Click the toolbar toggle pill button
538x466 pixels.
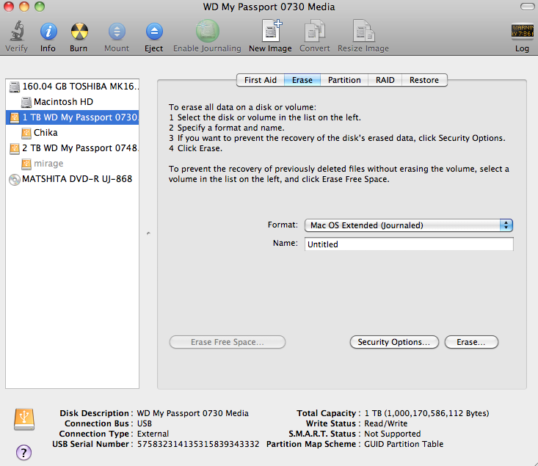pos(527,7)
